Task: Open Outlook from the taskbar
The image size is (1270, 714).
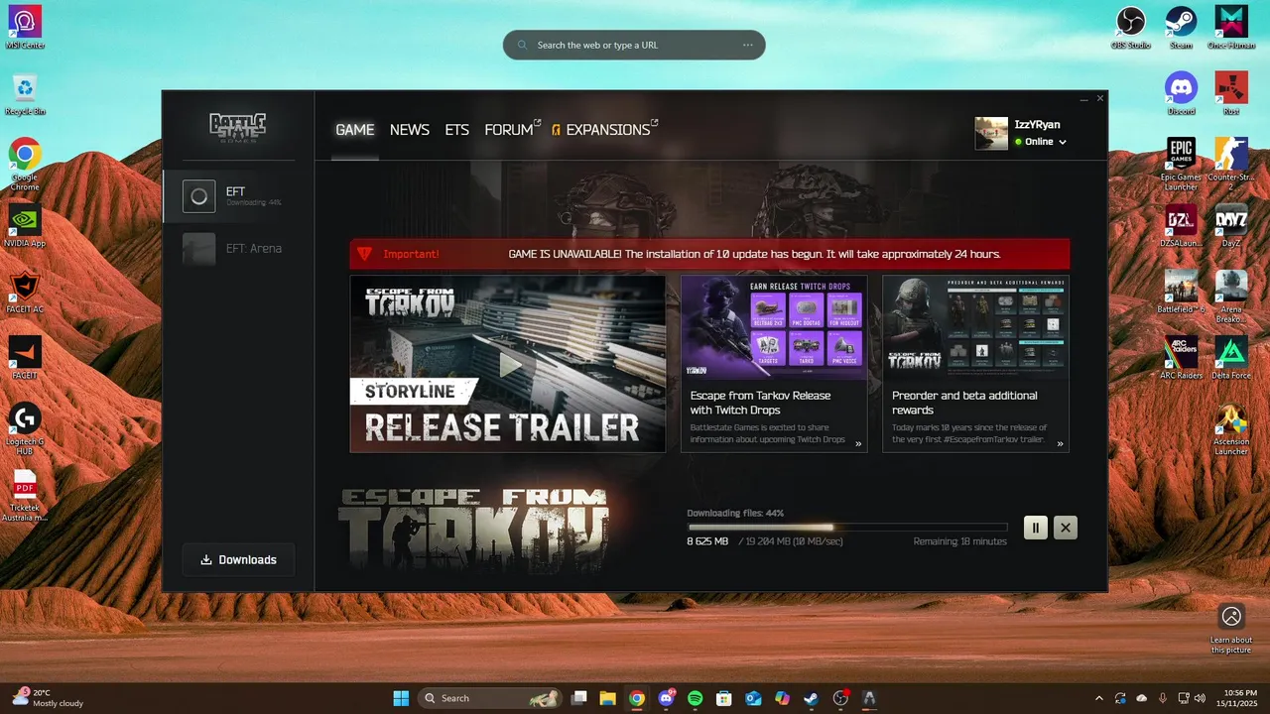Action: coord(753,698)
